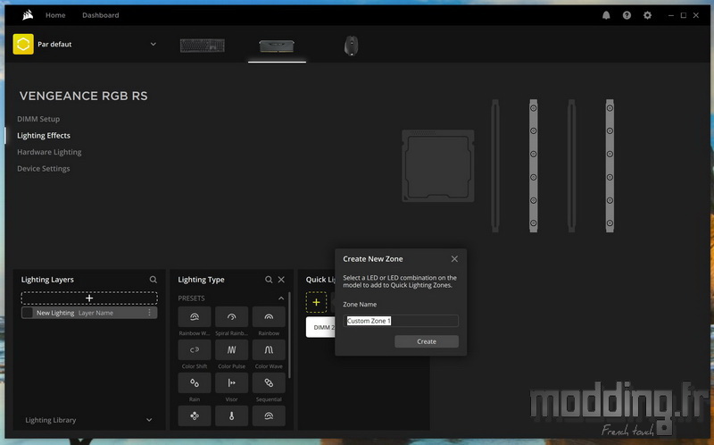This screenshot has width=714, height=445.
Task: Close the Lighting Type panel
Action: point(281,280)
